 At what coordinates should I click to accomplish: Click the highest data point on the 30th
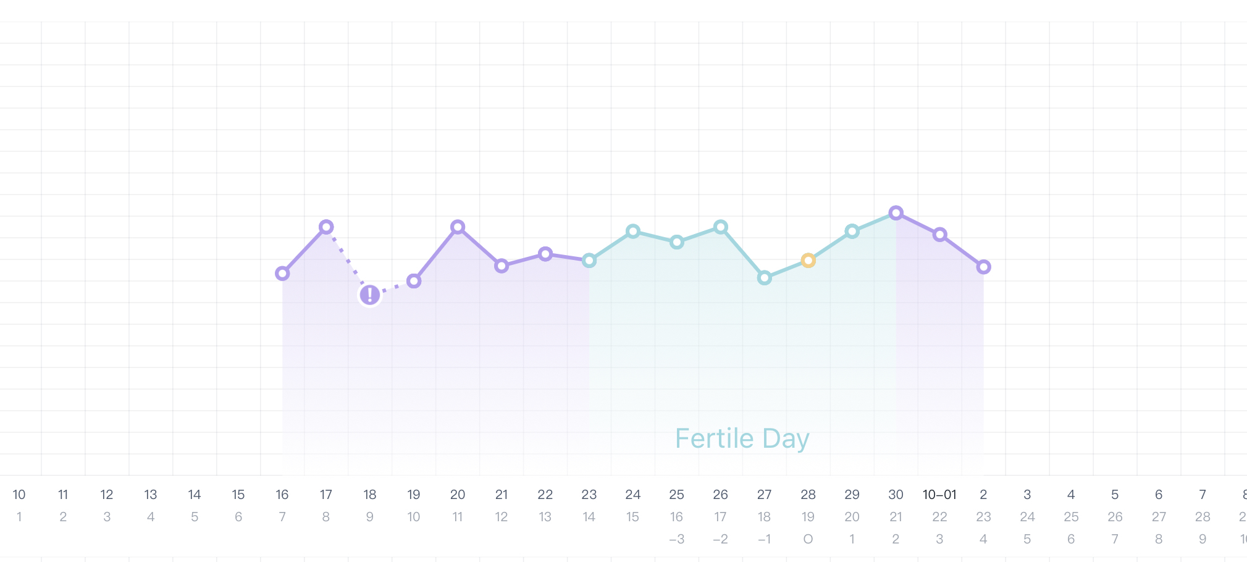click(x=896, y=213)
